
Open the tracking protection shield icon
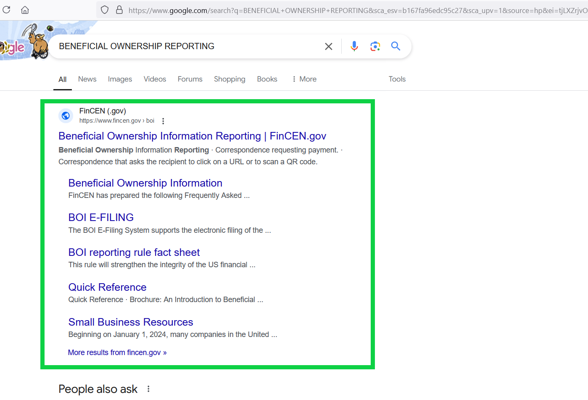tap(105, 10)
